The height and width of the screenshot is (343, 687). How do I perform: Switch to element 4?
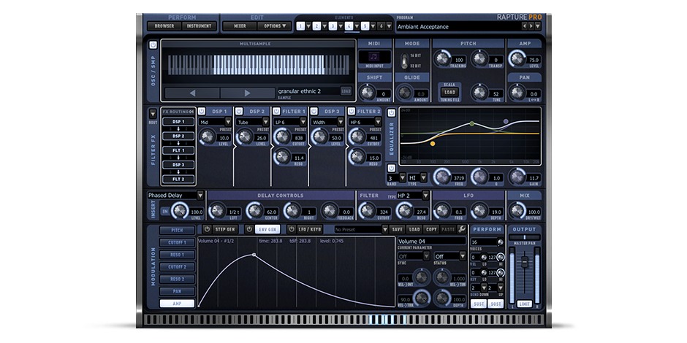[349, 26]
